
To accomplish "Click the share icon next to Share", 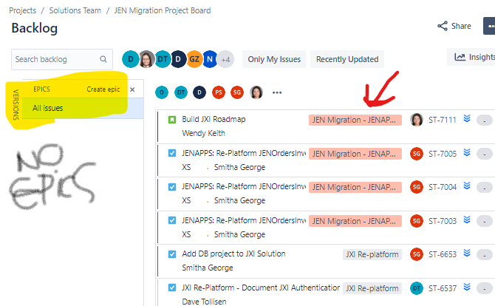I will coord(443,26).
